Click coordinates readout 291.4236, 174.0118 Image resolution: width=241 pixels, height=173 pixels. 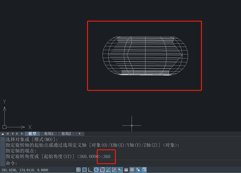[25, 170]
